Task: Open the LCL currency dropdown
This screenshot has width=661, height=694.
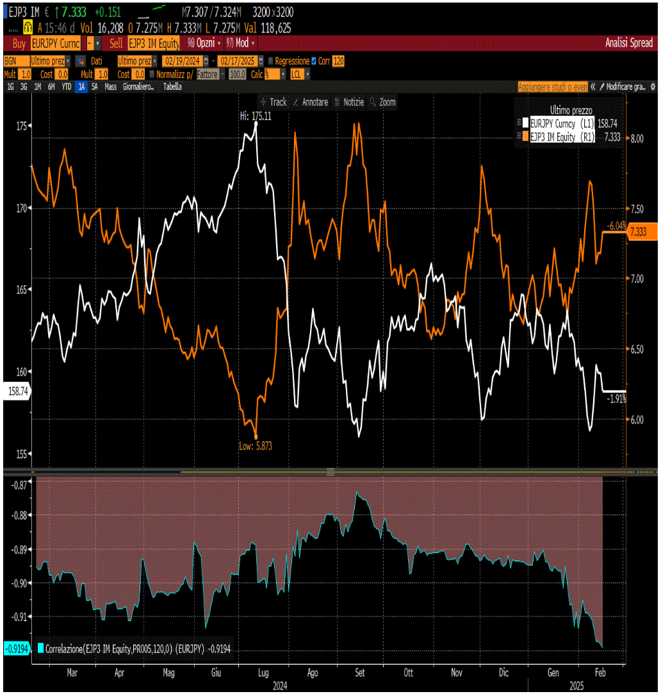Action: pos(308,74)
